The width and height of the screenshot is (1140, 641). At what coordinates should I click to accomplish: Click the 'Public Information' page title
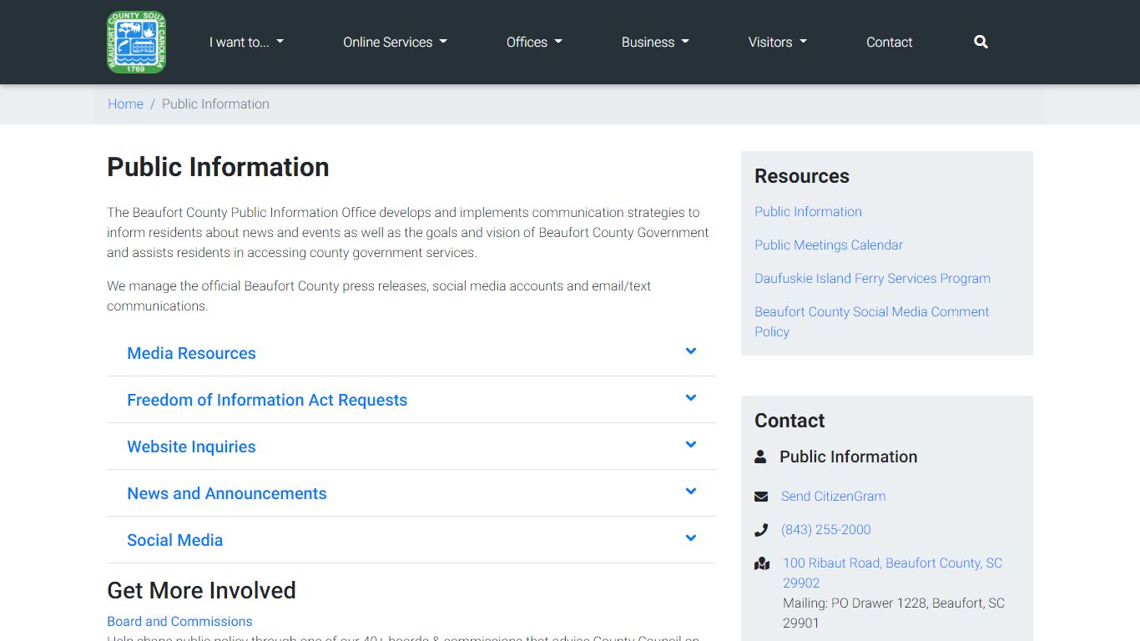[218, 167]
